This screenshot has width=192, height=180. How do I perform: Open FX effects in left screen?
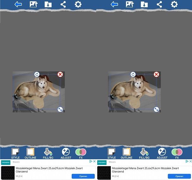pyautogui.click(x=81, y=154)
